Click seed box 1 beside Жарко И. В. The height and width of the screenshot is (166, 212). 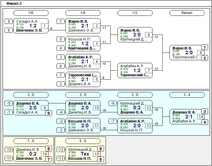(61, 21)
